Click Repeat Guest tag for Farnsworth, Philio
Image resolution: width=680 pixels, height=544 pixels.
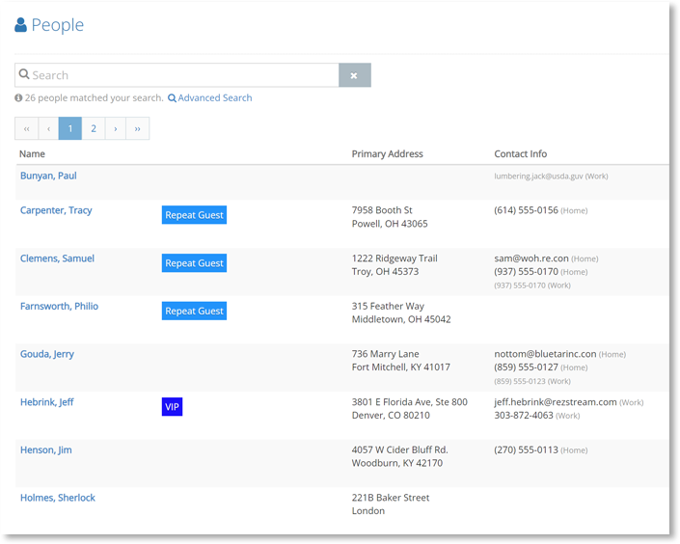tap(194, 311)
